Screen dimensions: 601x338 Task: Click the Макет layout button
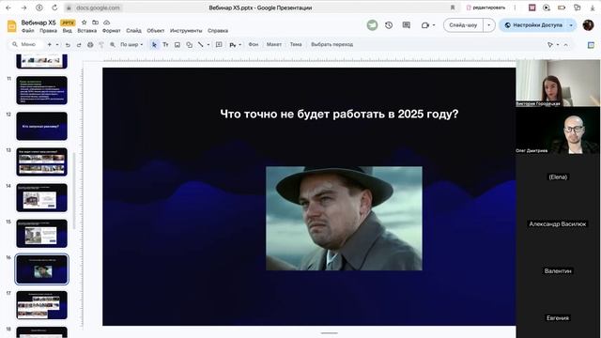274,45
